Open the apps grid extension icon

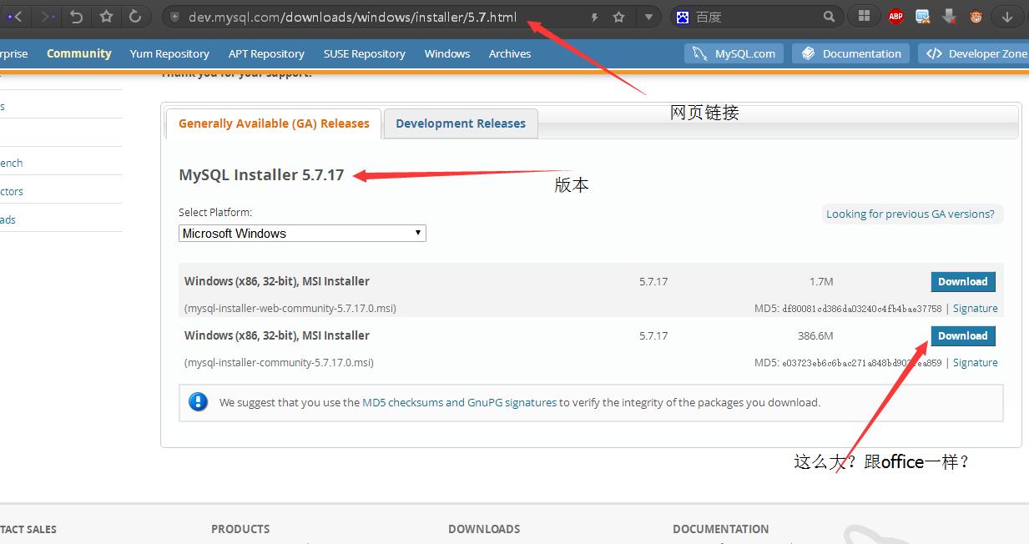point(864,17)
